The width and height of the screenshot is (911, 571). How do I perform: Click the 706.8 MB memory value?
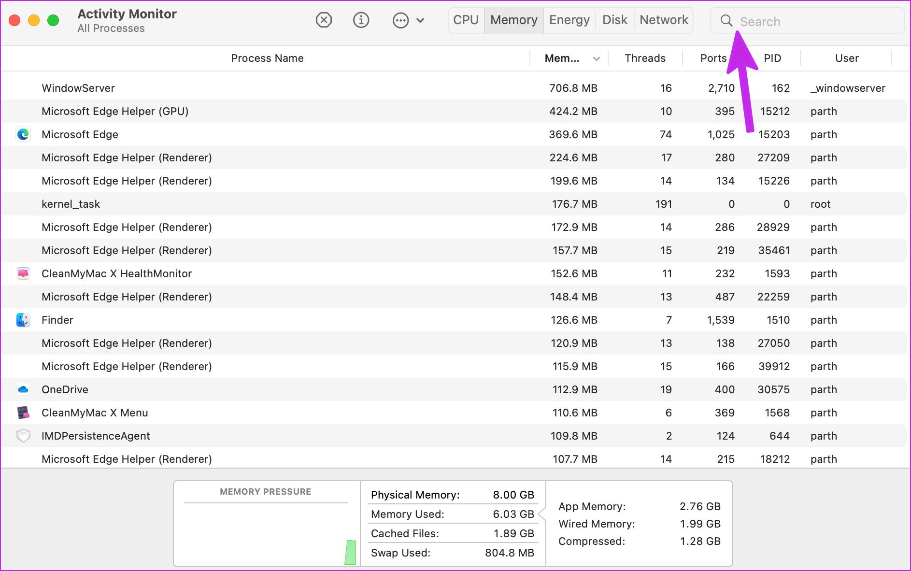click(573, 88)
